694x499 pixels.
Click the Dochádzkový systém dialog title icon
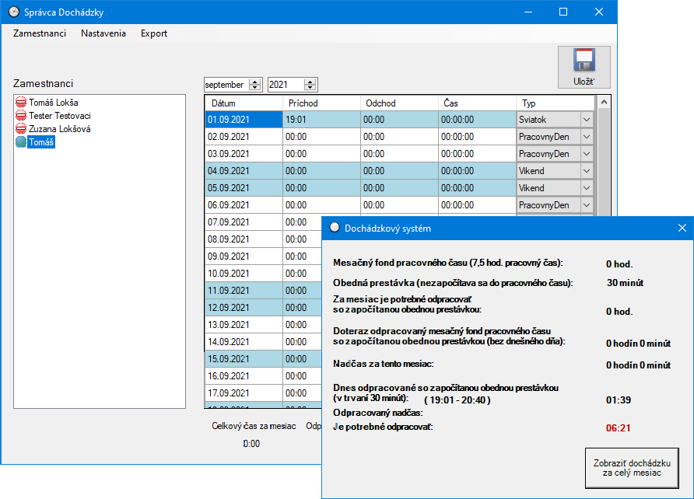[x=335, y=228]
